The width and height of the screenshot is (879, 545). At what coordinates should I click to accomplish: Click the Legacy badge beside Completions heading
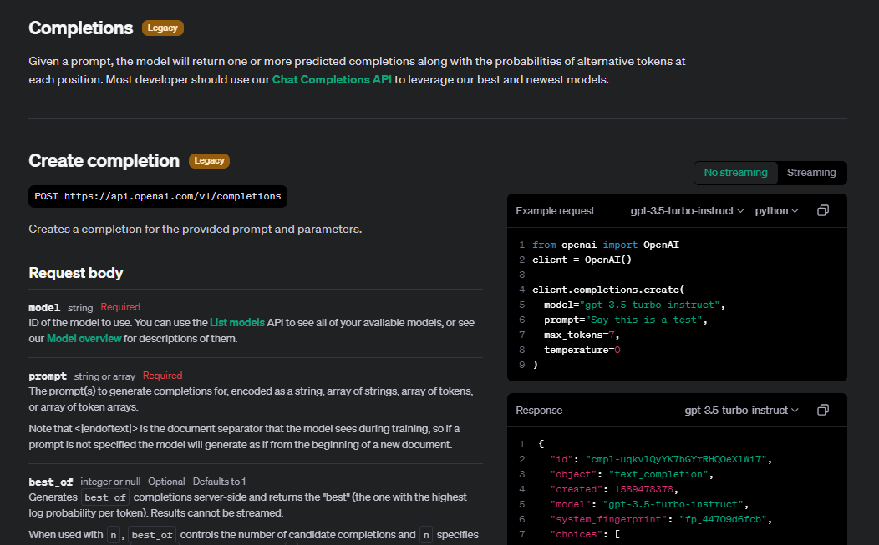tap(162, 28)
